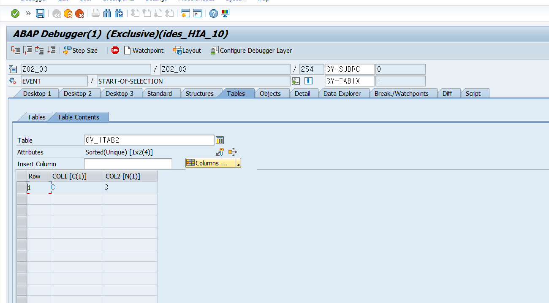
Task: Click the Single Step debugger icon
Action: pos(16,50)
